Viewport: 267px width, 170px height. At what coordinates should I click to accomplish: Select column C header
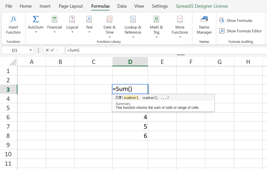[x=94, y=62]
